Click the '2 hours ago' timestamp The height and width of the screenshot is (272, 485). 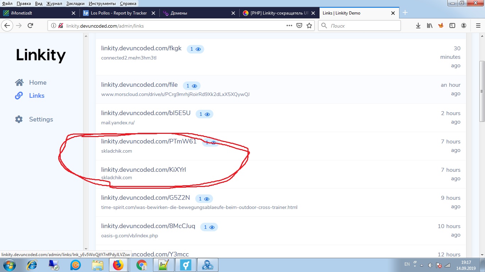(x=451, y=118)
